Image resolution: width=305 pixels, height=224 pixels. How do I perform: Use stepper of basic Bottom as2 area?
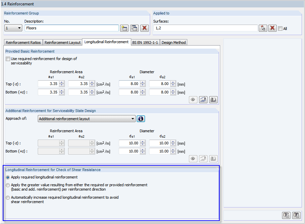pos(92,92)
